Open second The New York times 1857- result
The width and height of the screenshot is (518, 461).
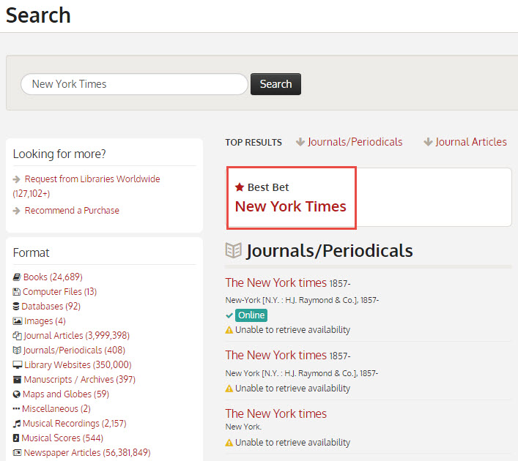click(x=275, y=356)
